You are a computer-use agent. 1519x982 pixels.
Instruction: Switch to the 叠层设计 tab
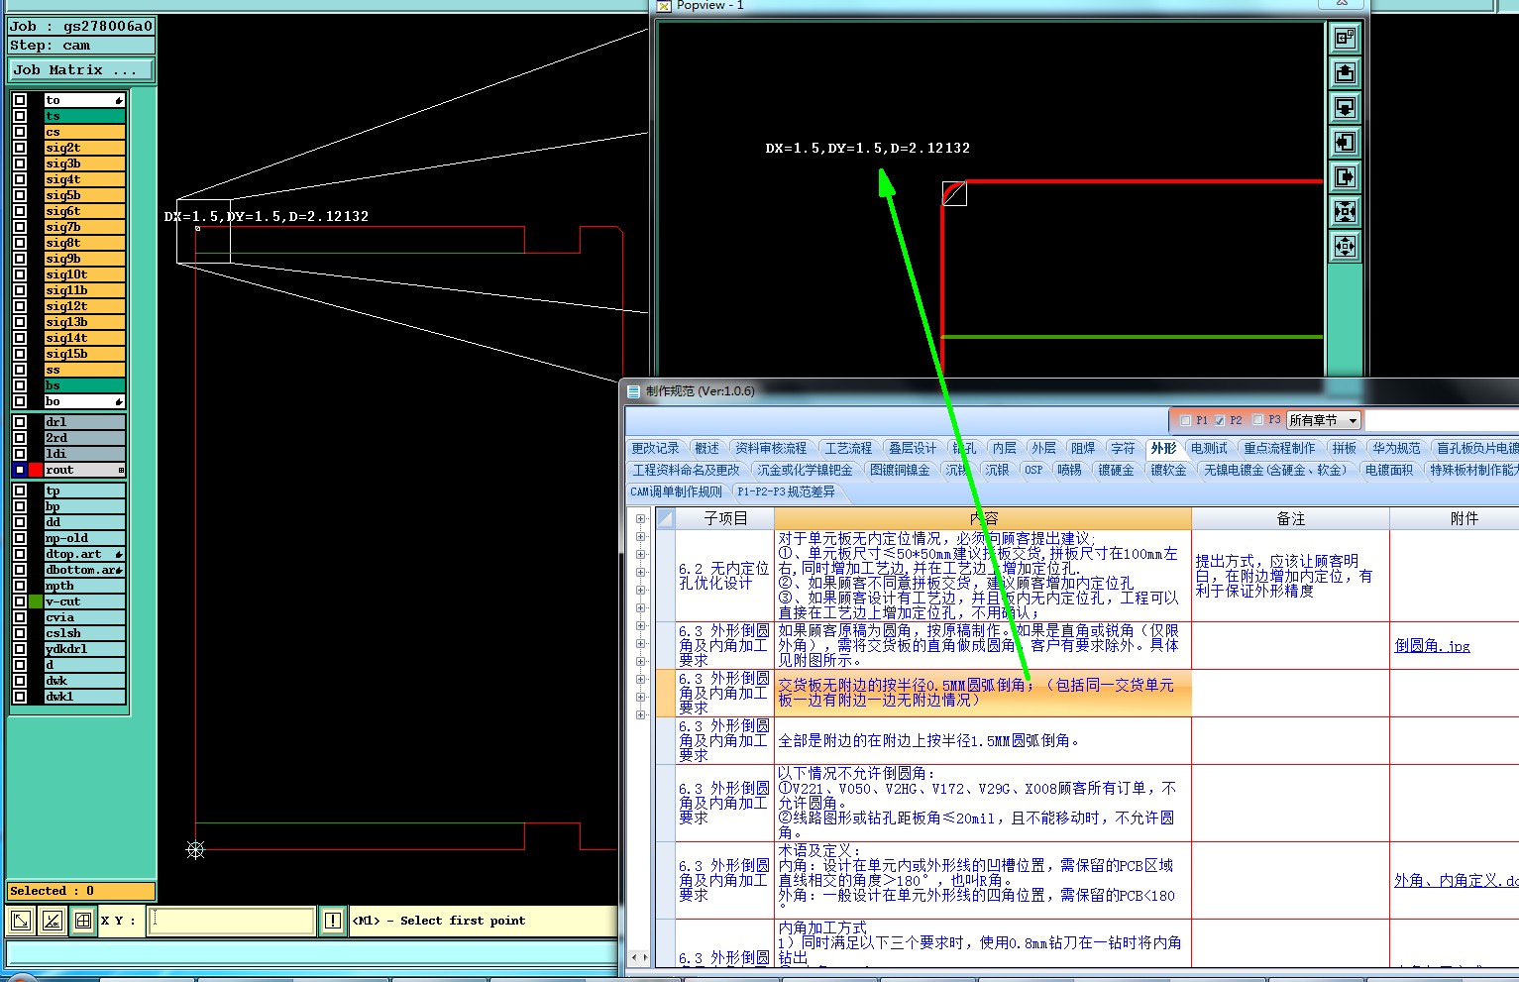pyautogui.click(x=912, y=449)
